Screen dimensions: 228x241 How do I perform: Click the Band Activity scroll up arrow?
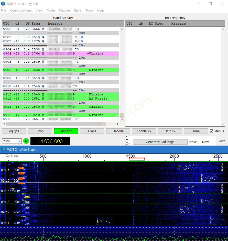click(x=122, y=29)
